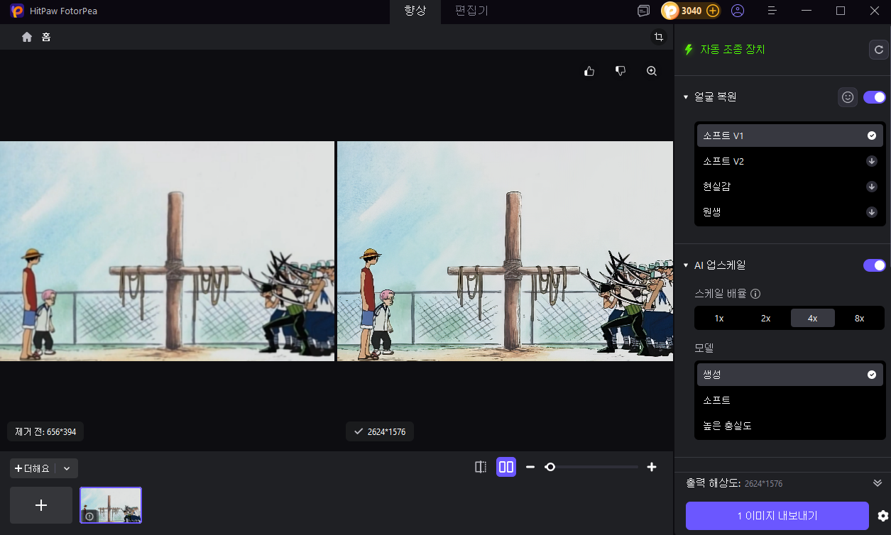Switch to the 편집기 tab
Screen dimensions: 891x535
471,11
